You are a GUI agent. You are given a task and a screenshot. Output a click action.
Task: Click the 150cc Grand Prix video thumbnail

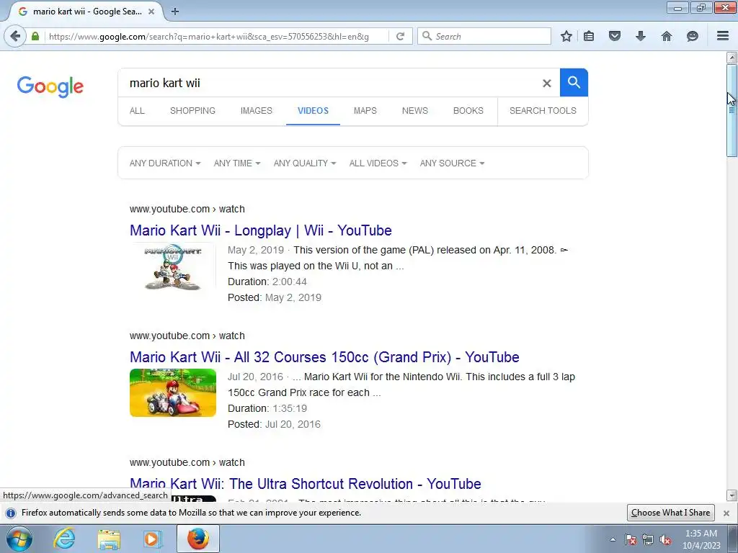coord(173,392)
